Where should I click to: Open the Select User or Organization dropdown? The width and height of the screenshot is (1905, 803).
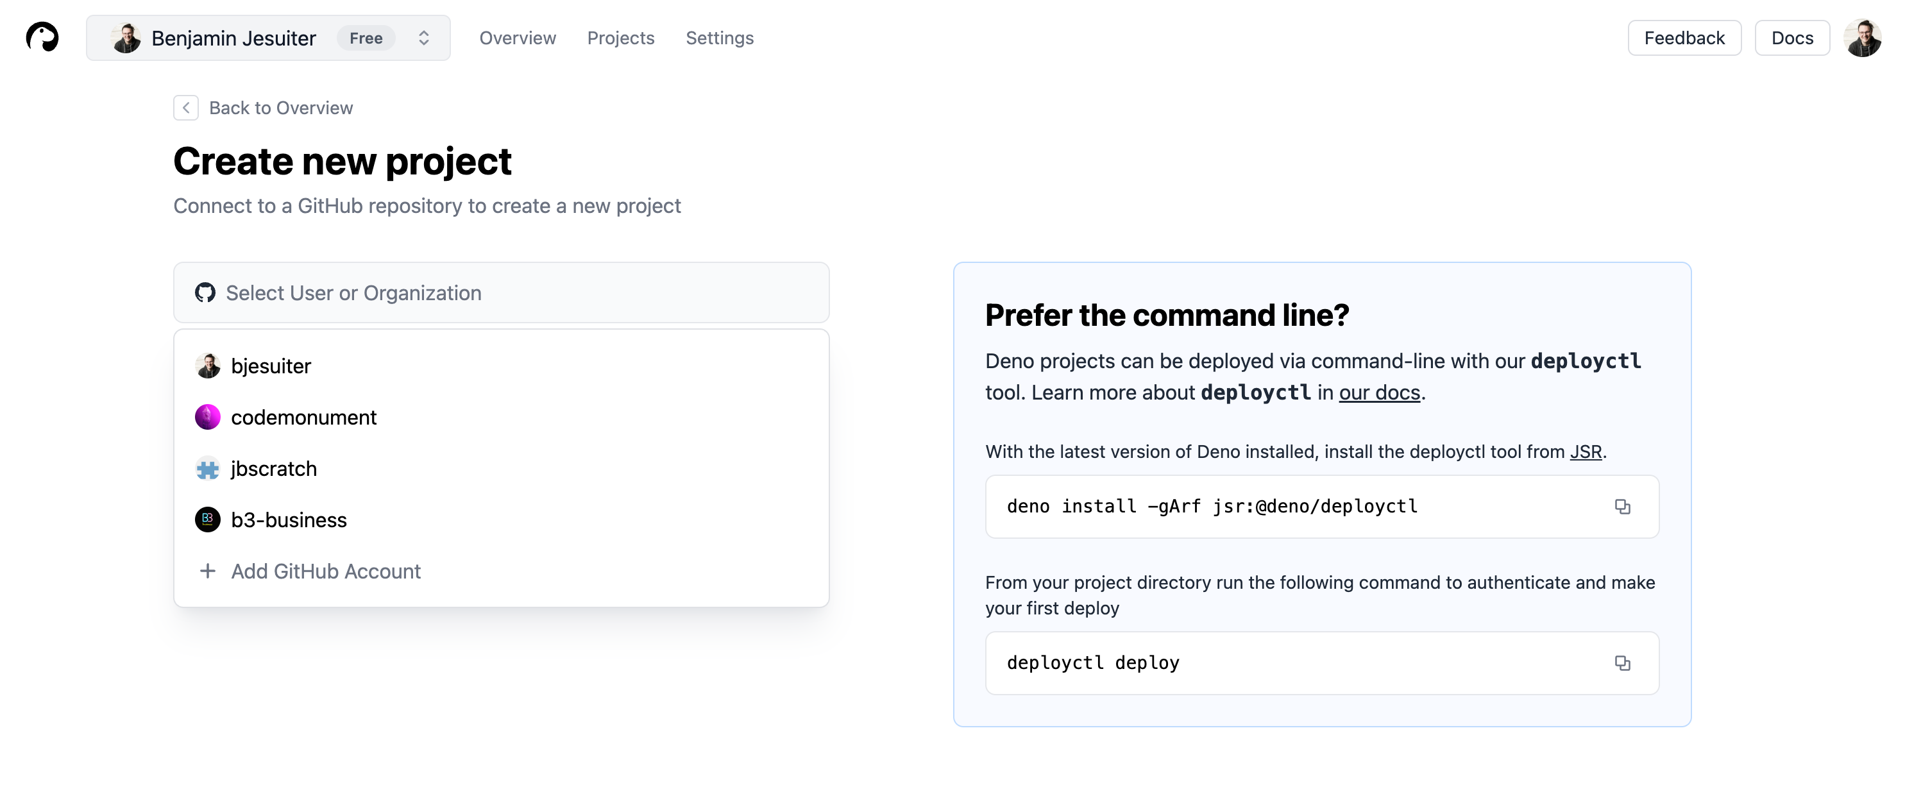501,292
